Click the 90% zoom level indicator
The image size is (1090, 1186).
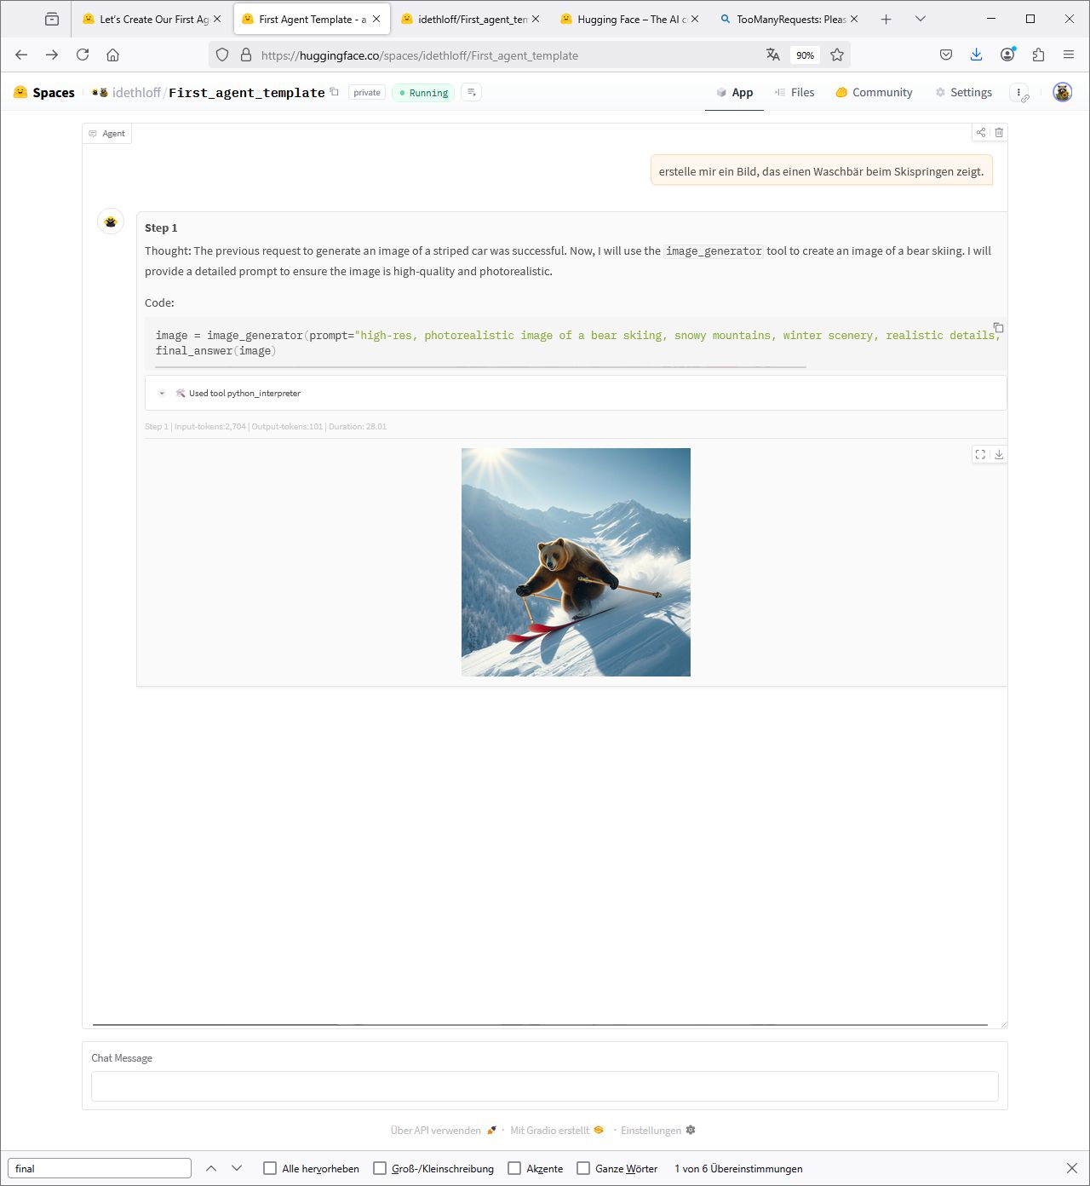pyautogui.click(x=805, y=55)
